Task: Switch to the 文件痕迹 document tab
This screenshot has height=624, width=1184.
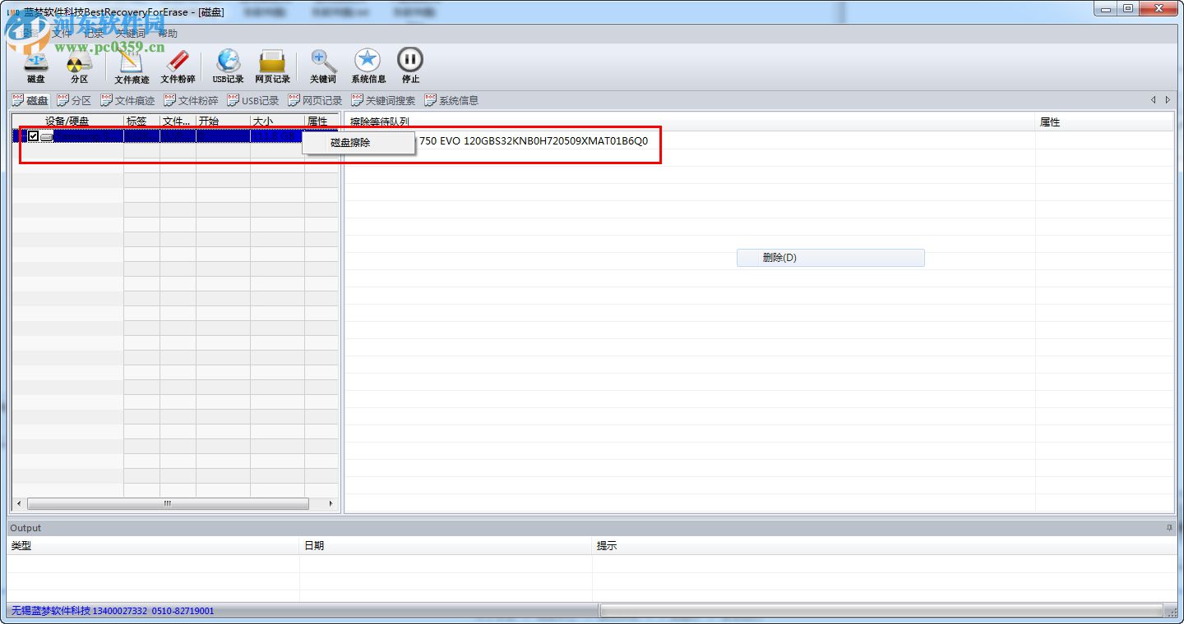Action: click(x=127, y=100)
